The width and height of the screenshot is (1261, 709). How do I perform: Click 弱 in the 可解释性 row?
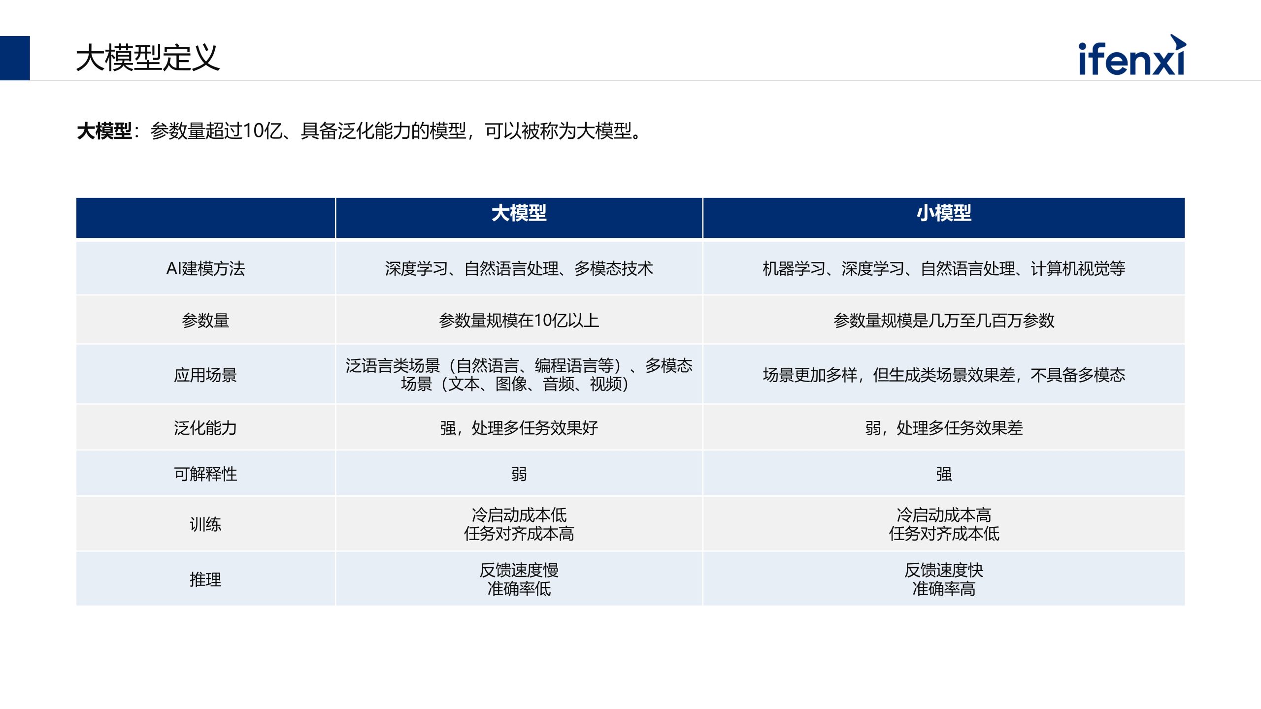(519, 474)
